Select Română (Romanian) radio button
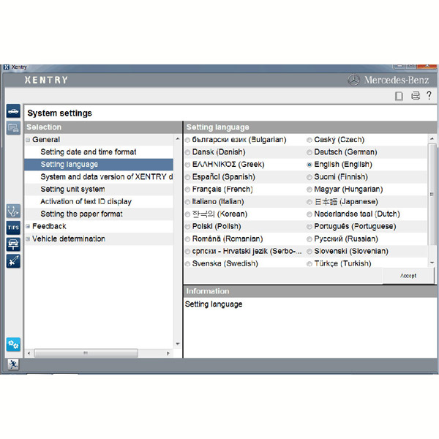439x439 pixels. click(187, 239)
